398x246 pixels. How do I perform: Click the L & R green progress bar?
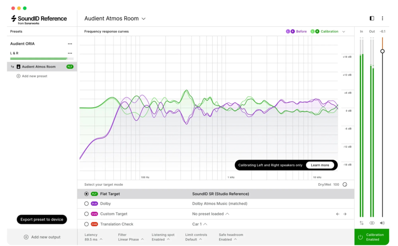coord(42,59)
